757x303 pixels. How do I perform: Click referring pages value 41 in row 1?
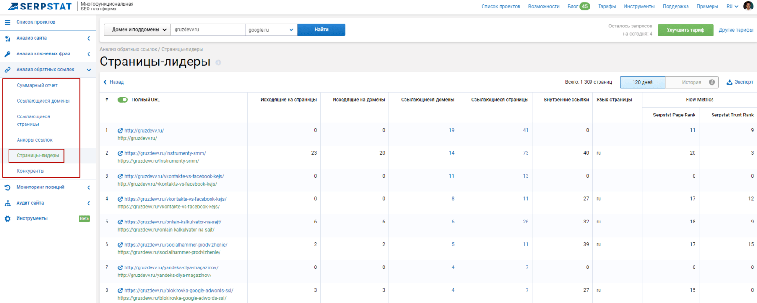click(526, 130)
